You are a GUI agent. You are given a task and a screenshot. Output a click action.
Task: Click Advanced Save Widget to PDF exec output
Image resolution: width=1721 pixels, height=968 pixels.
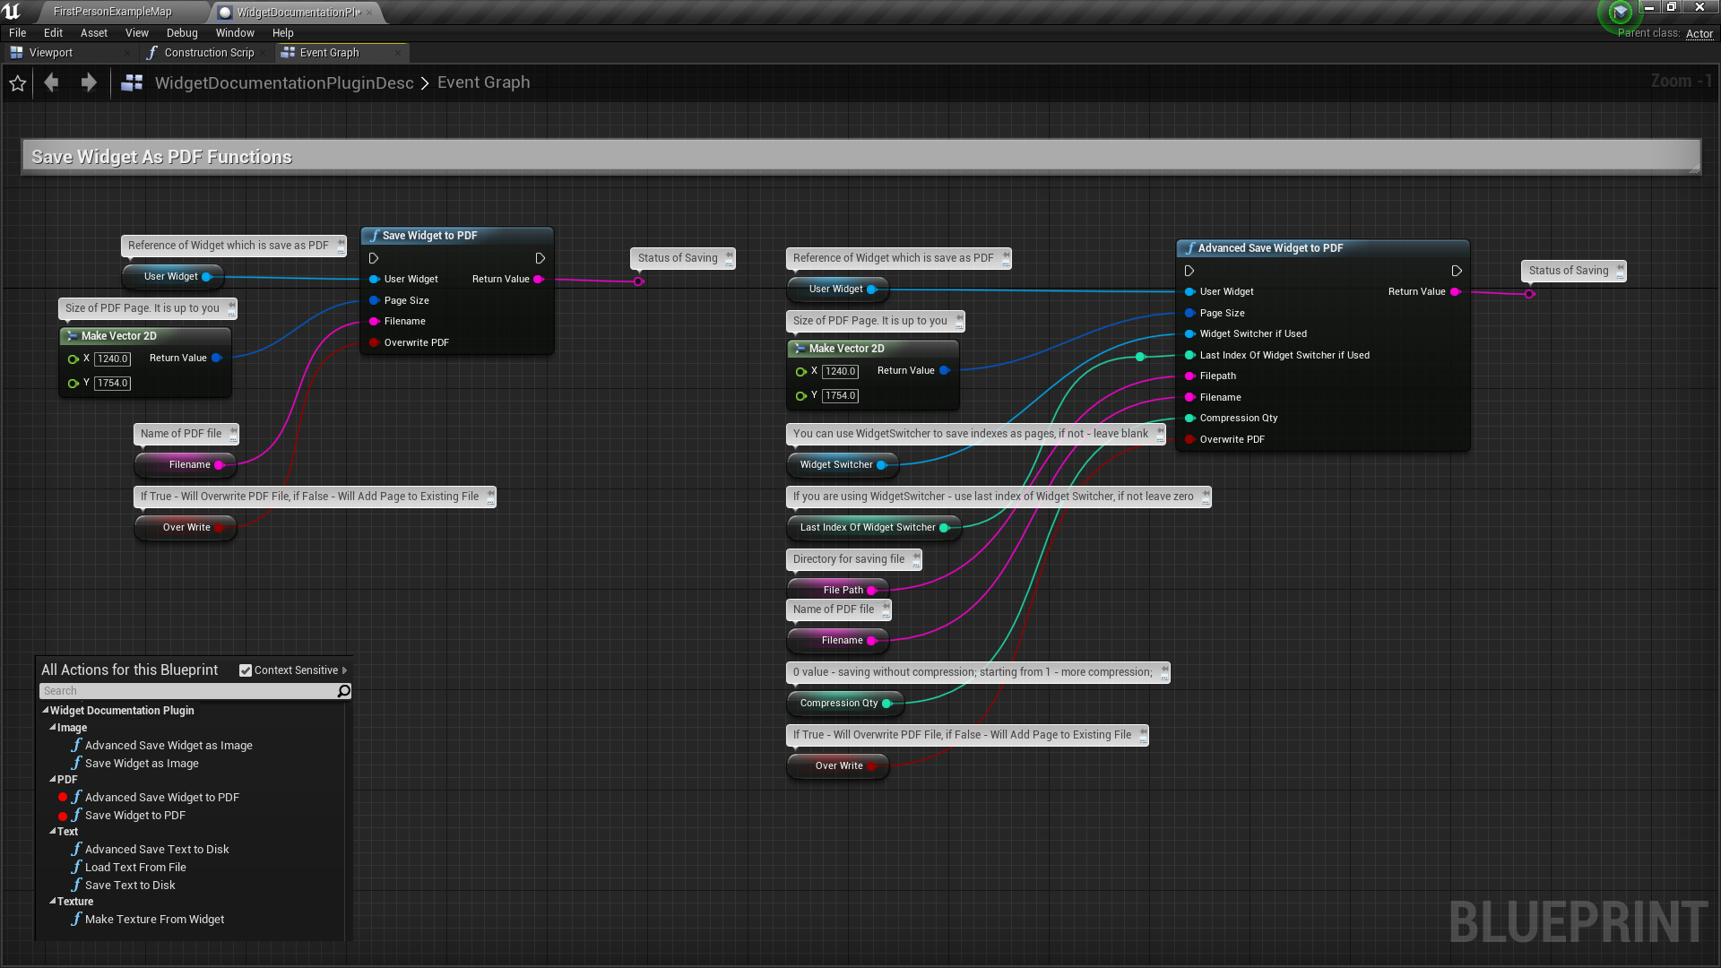pyautogui.click(x=1457, y=271)
